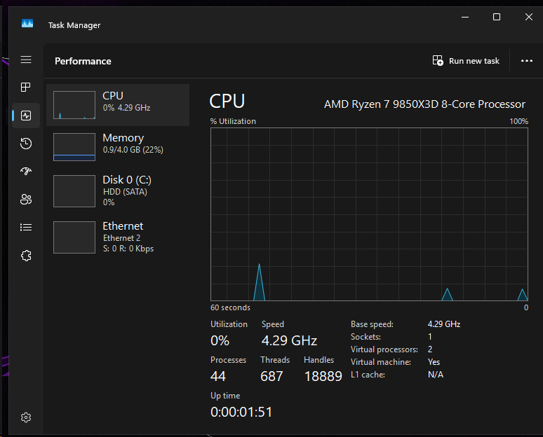The image size is (543, 437).
Task: Click the AMD Ryzen 7 9850X3D processor name
Action: pyautogui.click(x=424, y=104)
